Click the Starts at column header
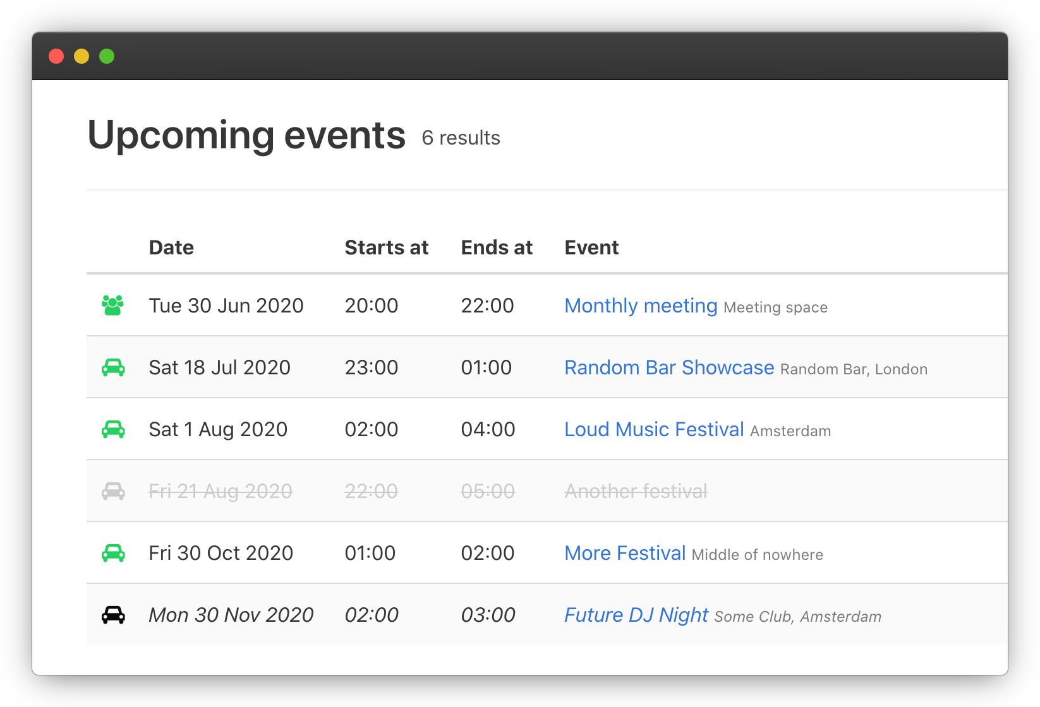 coord(386,247)
